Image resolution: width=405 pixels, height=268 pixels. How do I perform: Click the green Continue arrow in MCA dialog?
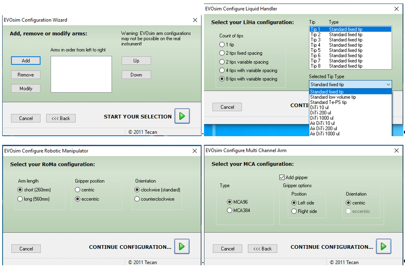[383, 247]
